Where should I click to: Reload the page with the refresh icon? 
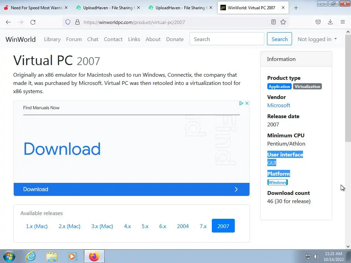pyautogui.click(x=33, y=22)
